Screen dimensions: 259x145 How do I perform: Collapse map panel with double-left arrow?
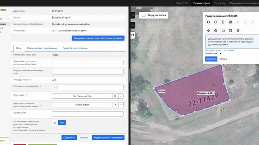tap(133, 15)
